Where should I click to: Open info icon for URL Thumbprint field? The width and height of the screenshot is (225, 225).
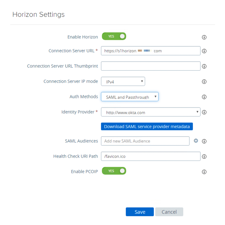coord(204,66)
